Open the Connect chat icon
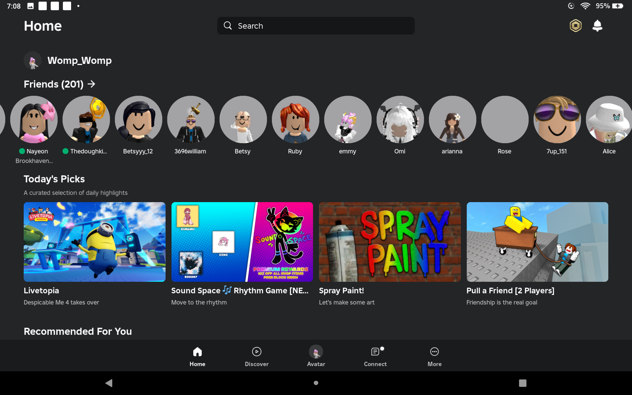 375,352
